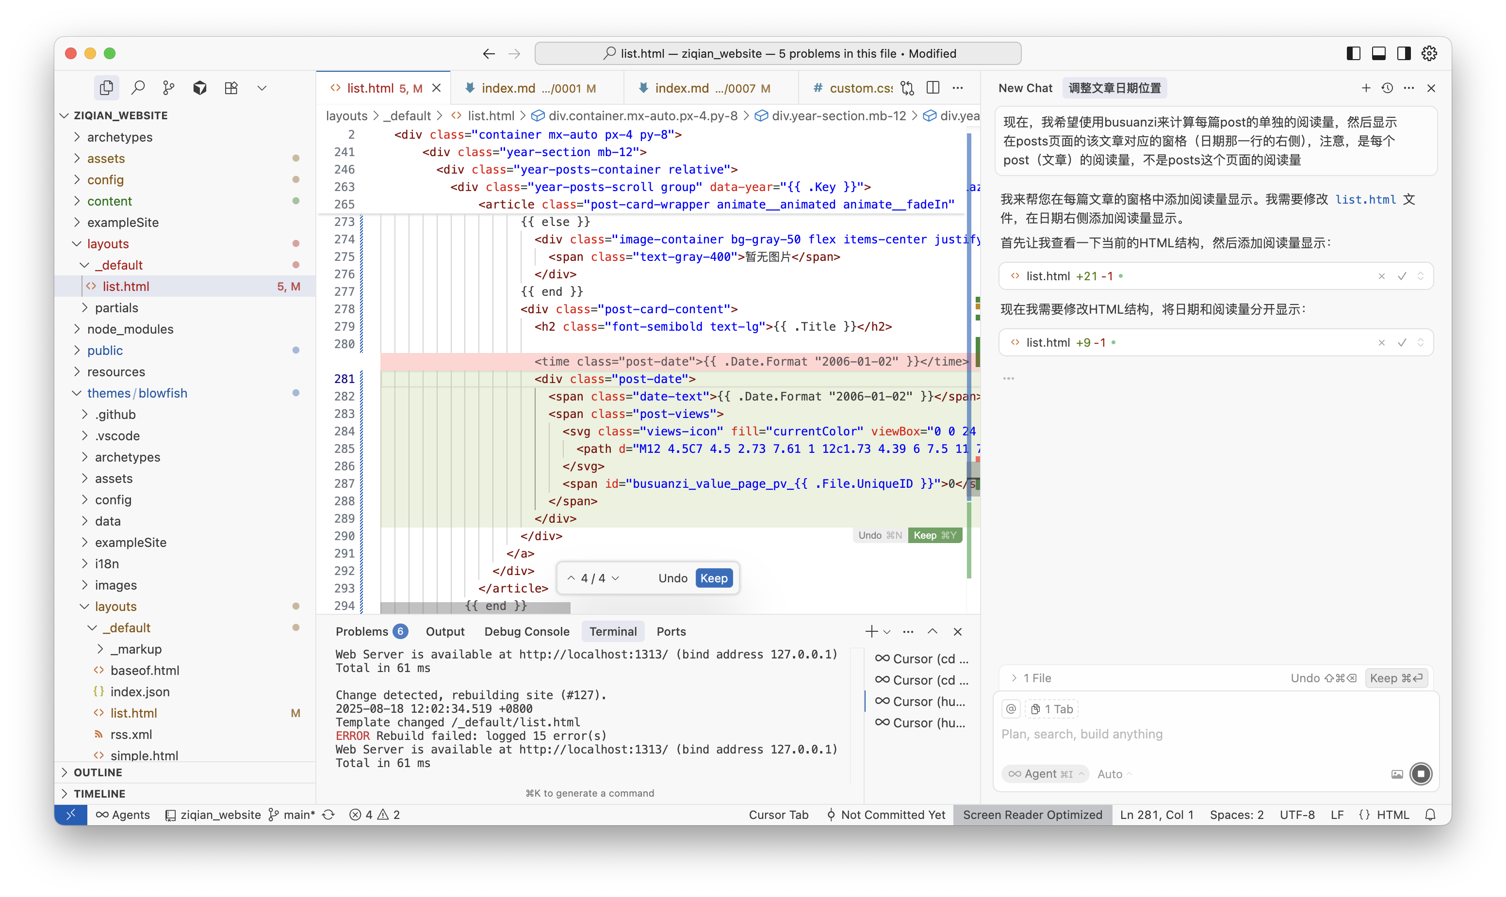The width and height of the screenshot is (1506, 897).
Task: Click the 1 Tab context chip
Action: [x=1052, y=709]
